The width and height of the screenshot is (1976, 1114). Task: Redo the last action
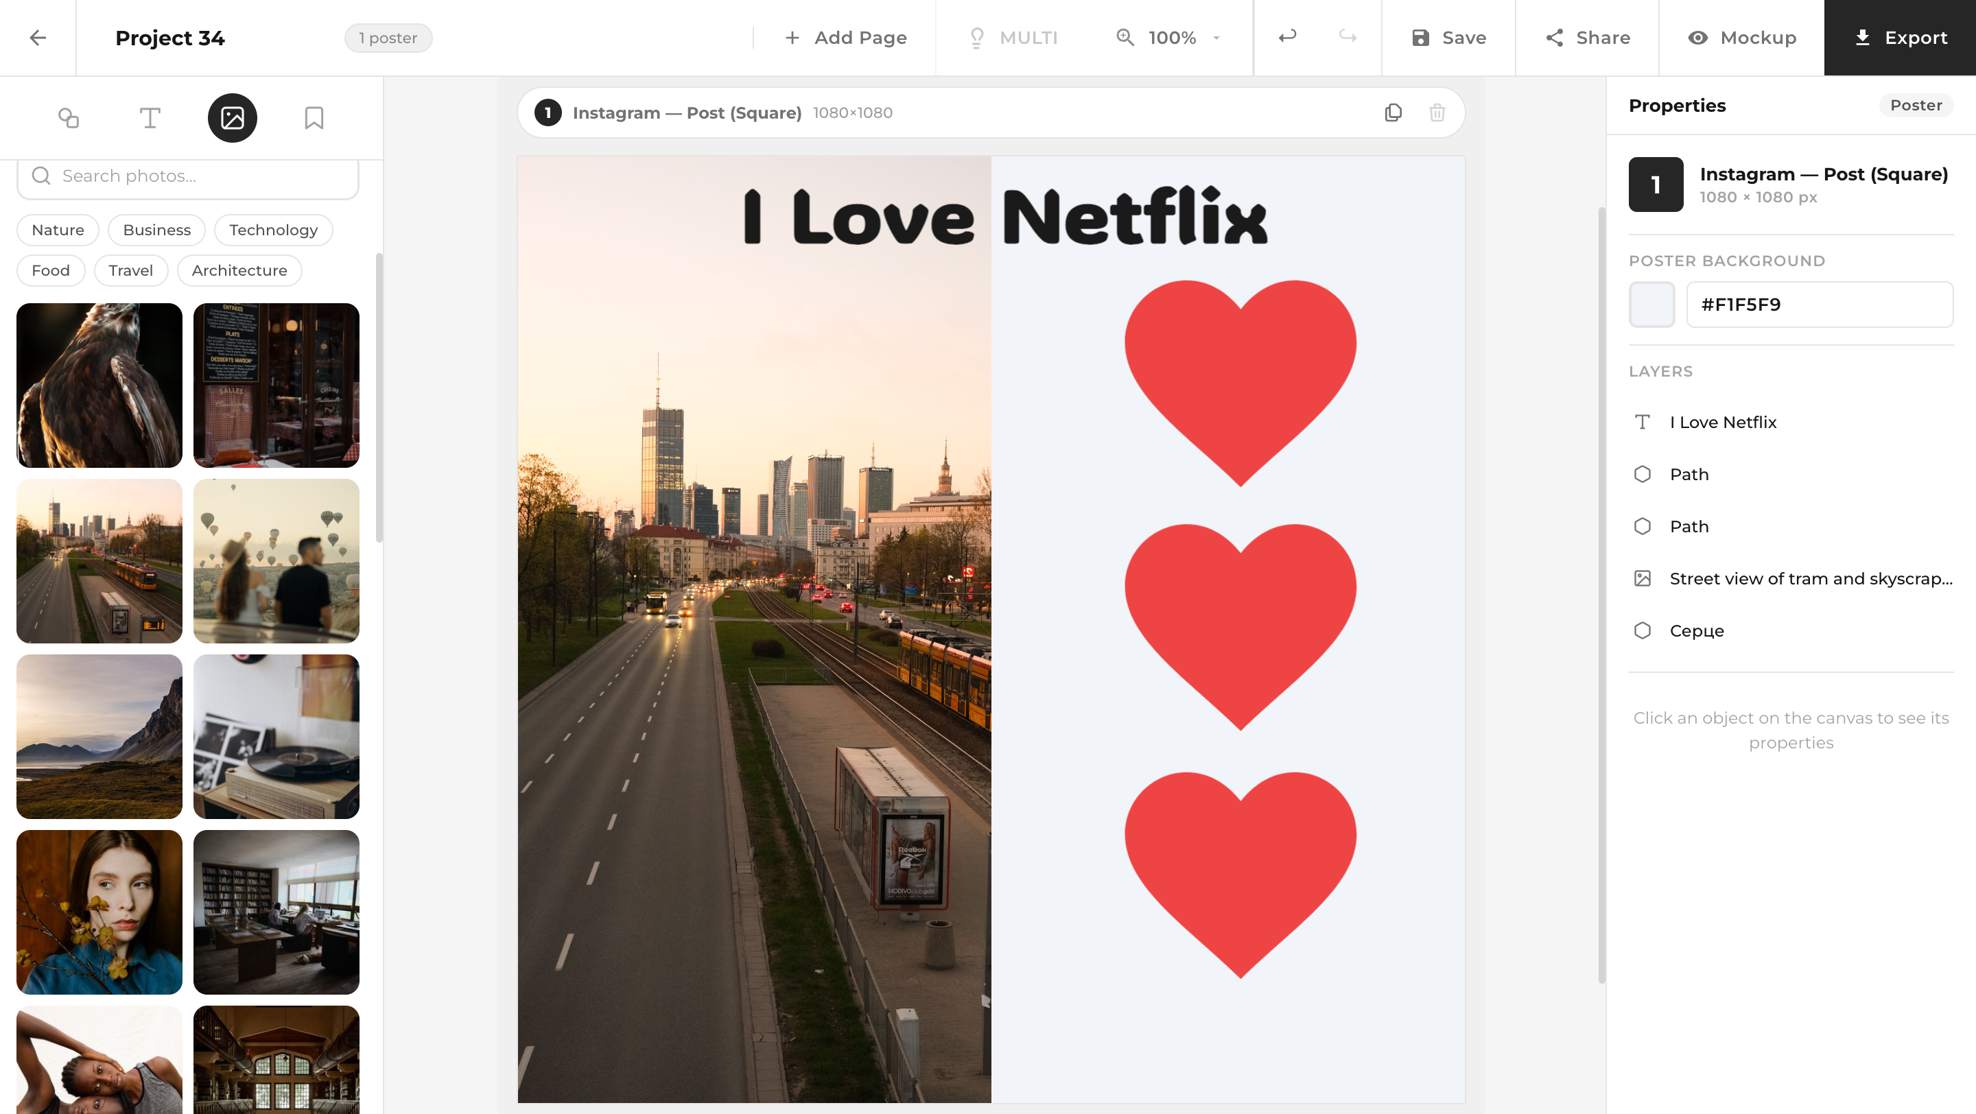[1348, 37]
